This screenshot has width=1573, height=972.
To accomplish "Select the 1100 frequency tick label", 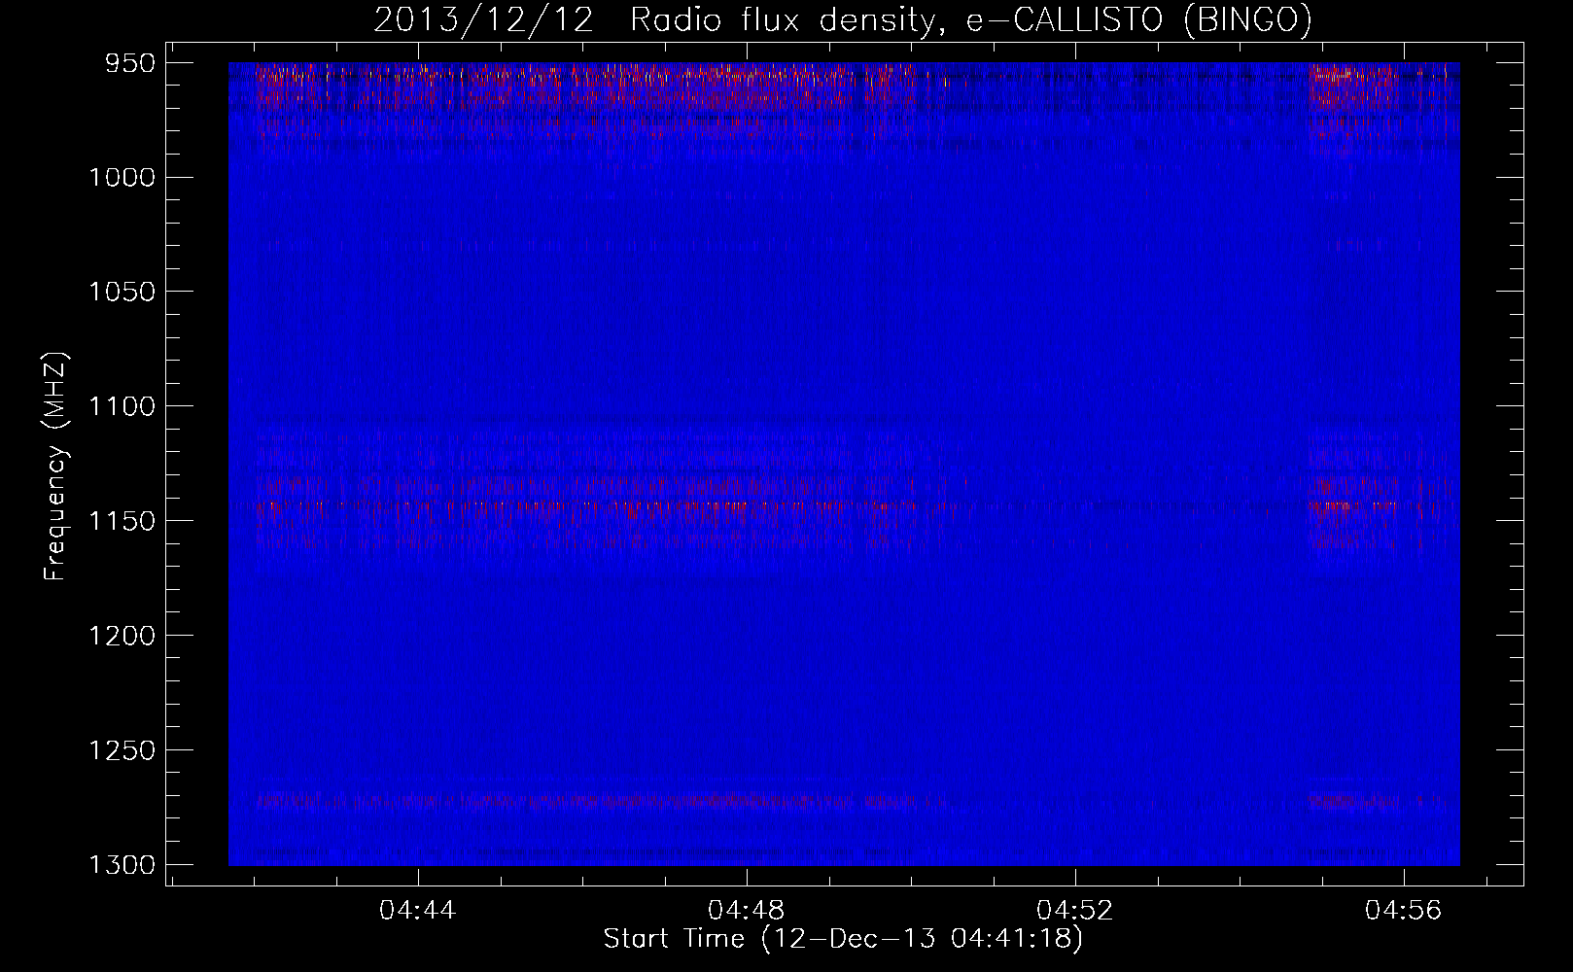I will [122, 406].
